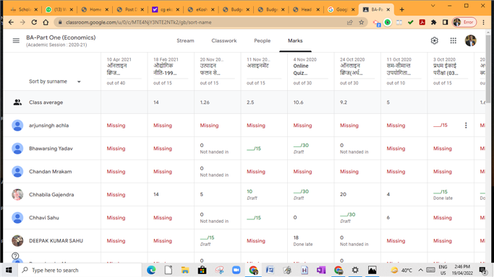Click the browser address bar

point(202,22)
